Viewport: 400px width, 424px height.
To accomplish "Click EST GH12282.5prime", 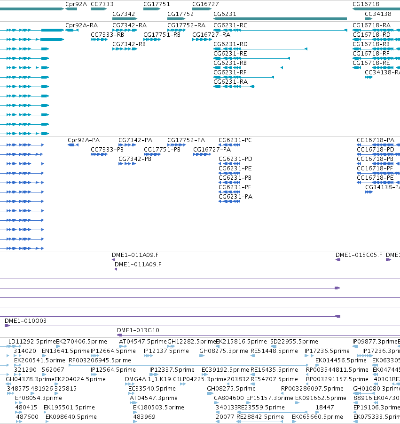I will [x=192, y=342].
